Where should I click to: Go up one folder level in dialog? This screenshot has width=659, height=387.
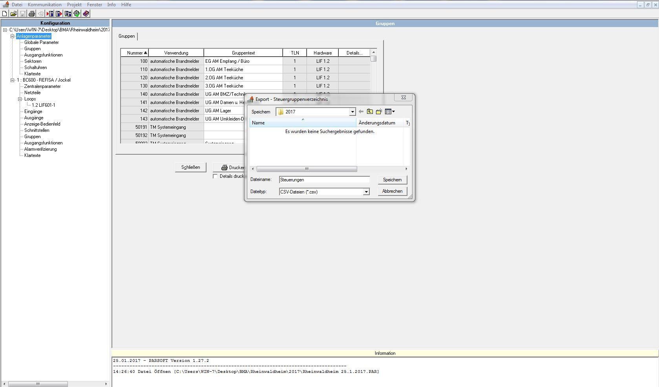coord(370,112)
